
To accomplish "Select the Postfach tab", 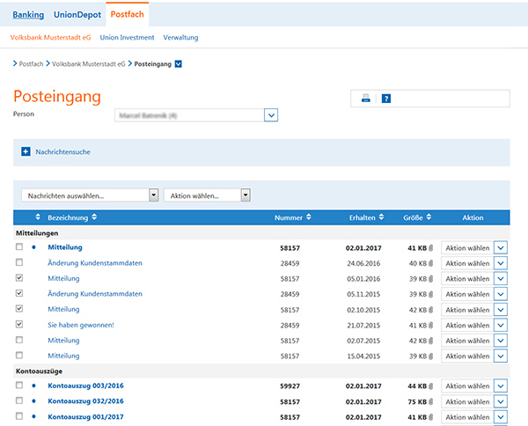I will click(x=128, y=14).
